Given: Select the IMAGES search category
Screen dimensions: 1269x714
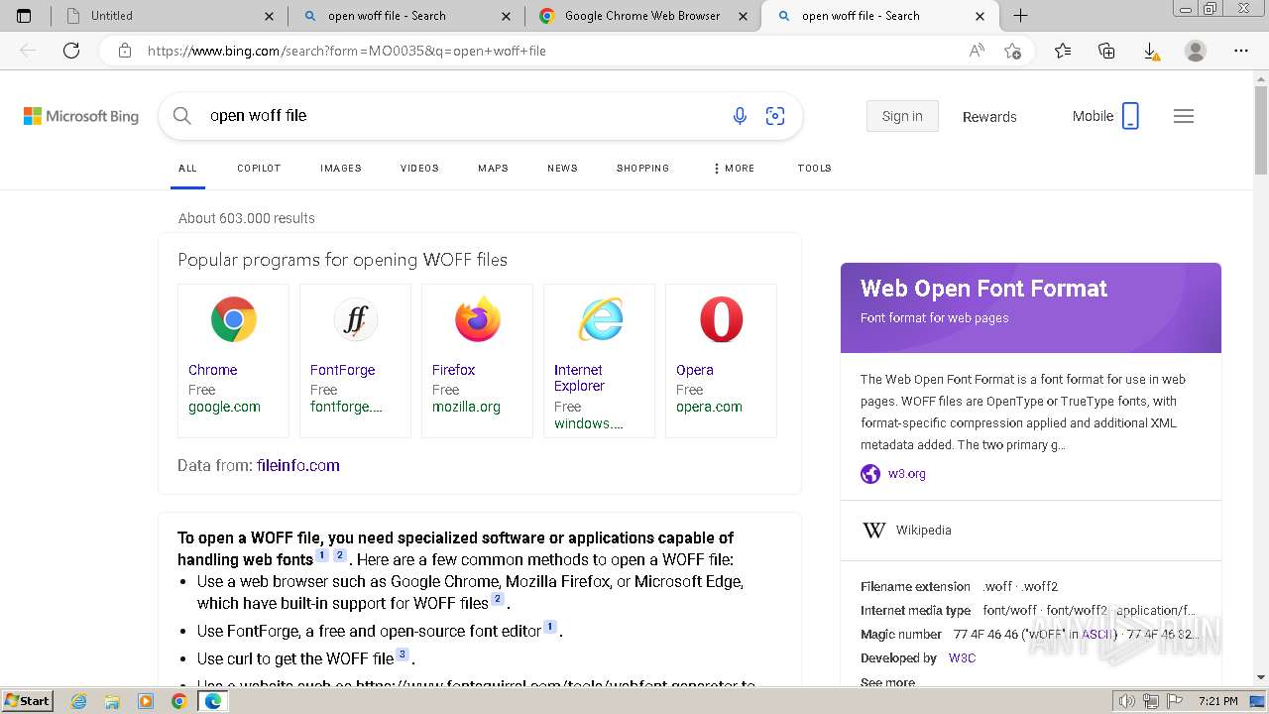Looking at the screenshot, I should tap(341, 169).
